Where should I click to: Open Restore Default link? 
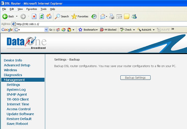click(x=19, y=119)
